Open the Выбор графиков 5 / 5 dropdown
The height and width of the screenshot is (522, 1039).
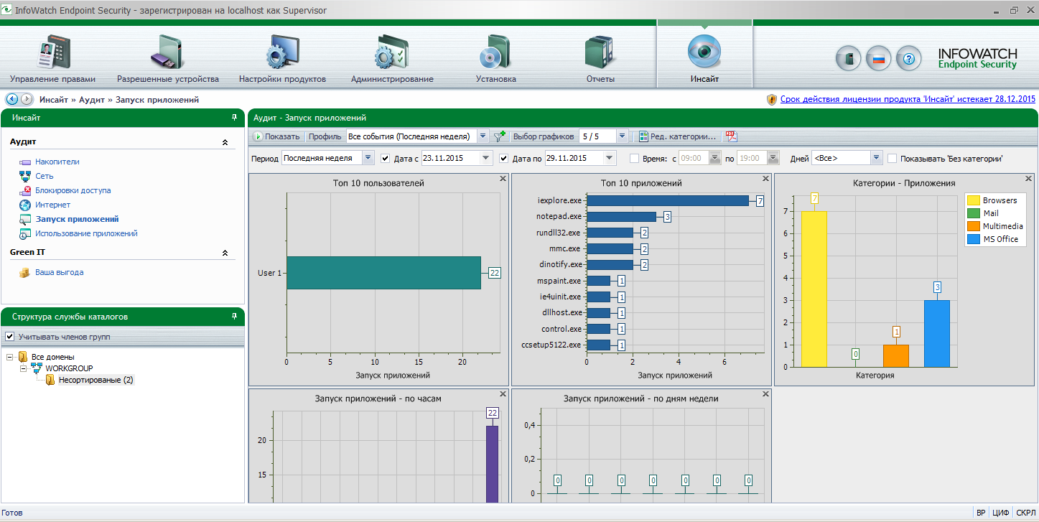pyautogui.click(x=622, y=136)
